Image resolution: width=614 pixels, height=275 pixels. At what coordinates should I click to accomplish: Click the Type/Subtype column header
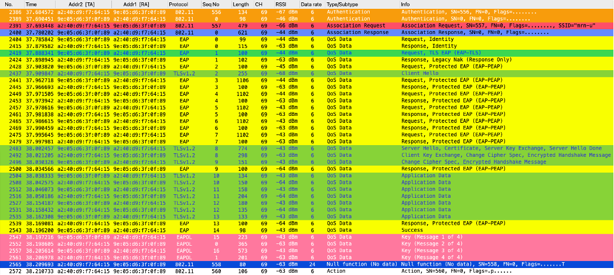pyautogui.click(x=342, y=4)
